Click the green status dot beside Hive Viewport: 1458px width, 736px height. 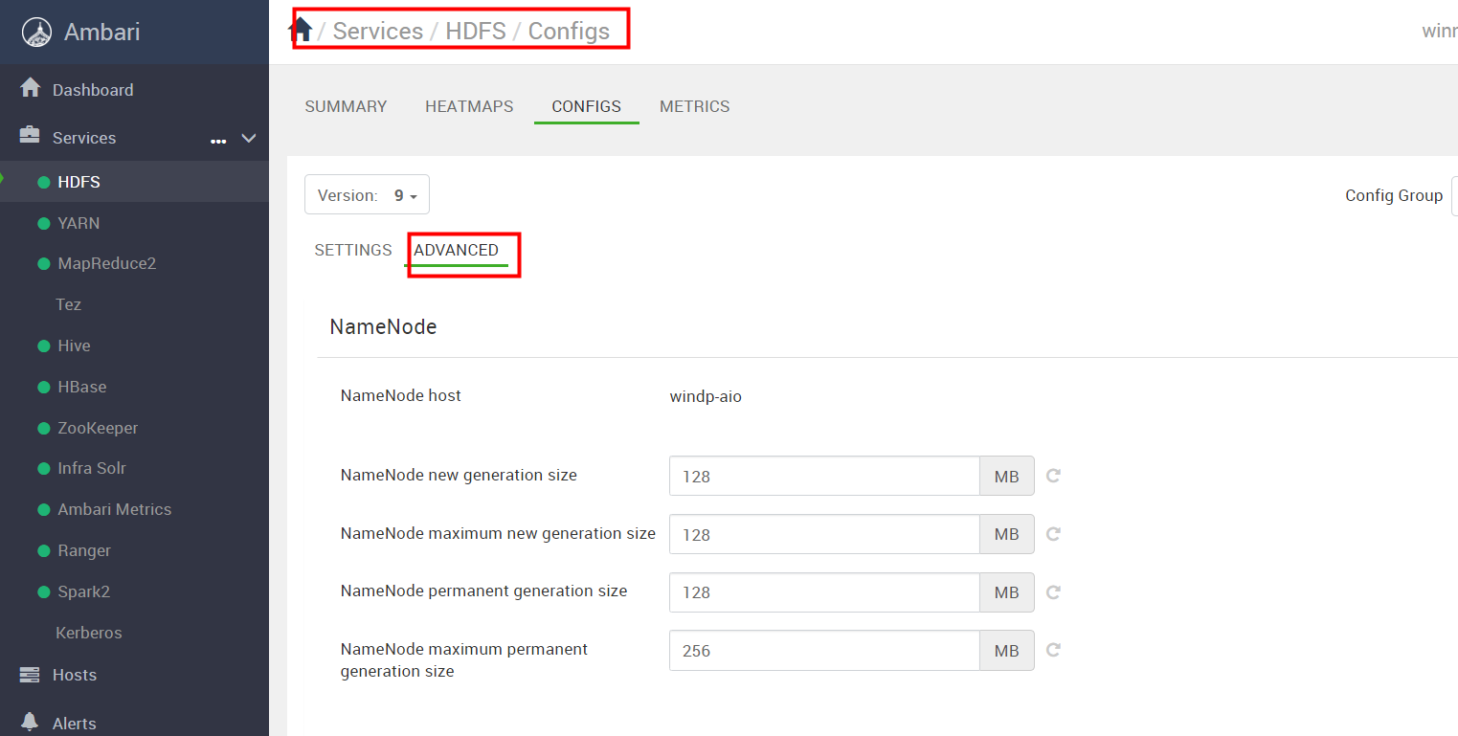click(x=43, y=346)
